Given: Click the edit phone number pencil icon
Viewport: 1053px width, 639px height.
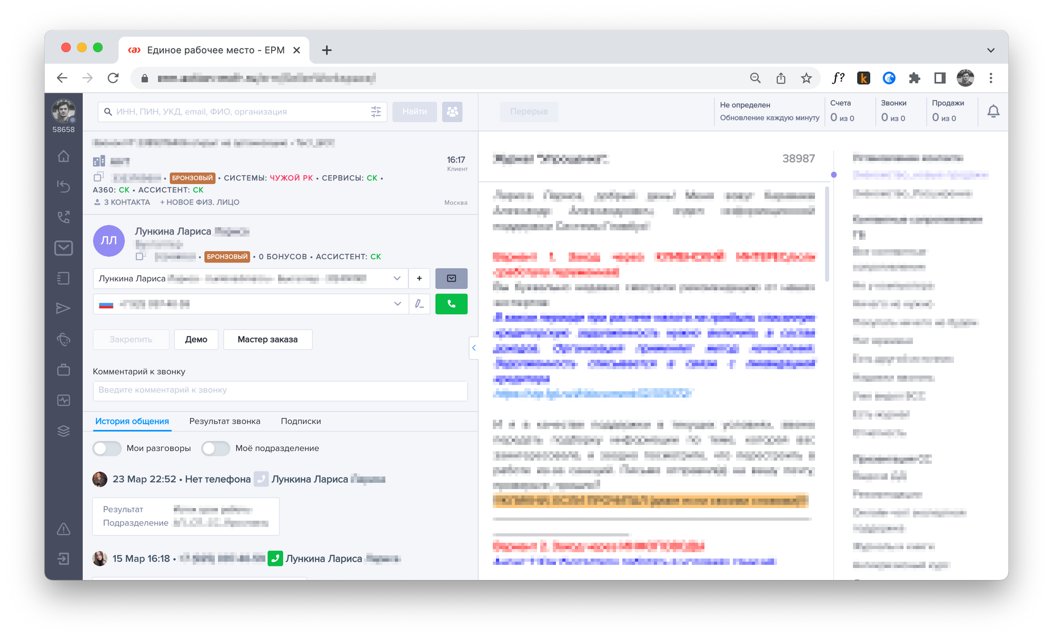Looking at the screenshot, I should coord(419,304).
